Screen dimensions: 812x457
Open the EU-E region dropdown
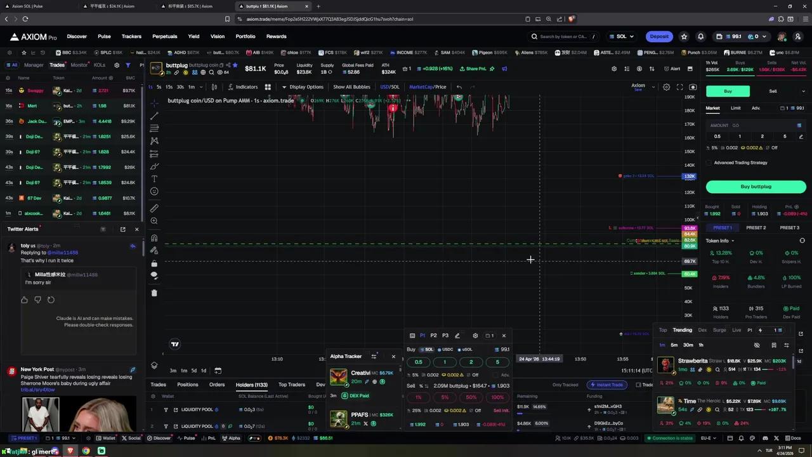click(x=708, y=438)
